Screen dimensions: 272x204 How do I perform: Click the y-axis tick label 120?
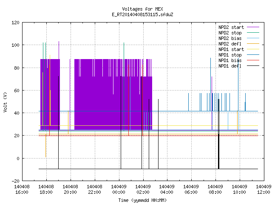tap(15, 23)
